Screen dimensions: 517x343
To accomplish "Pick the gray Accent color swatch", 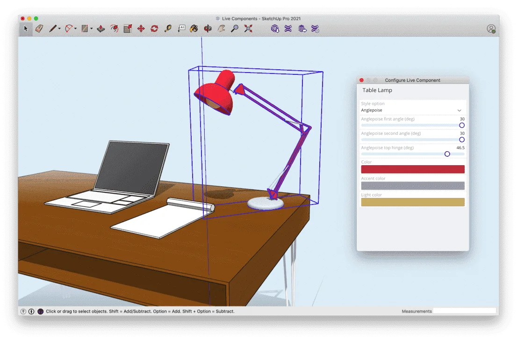I will pos(412,185).
